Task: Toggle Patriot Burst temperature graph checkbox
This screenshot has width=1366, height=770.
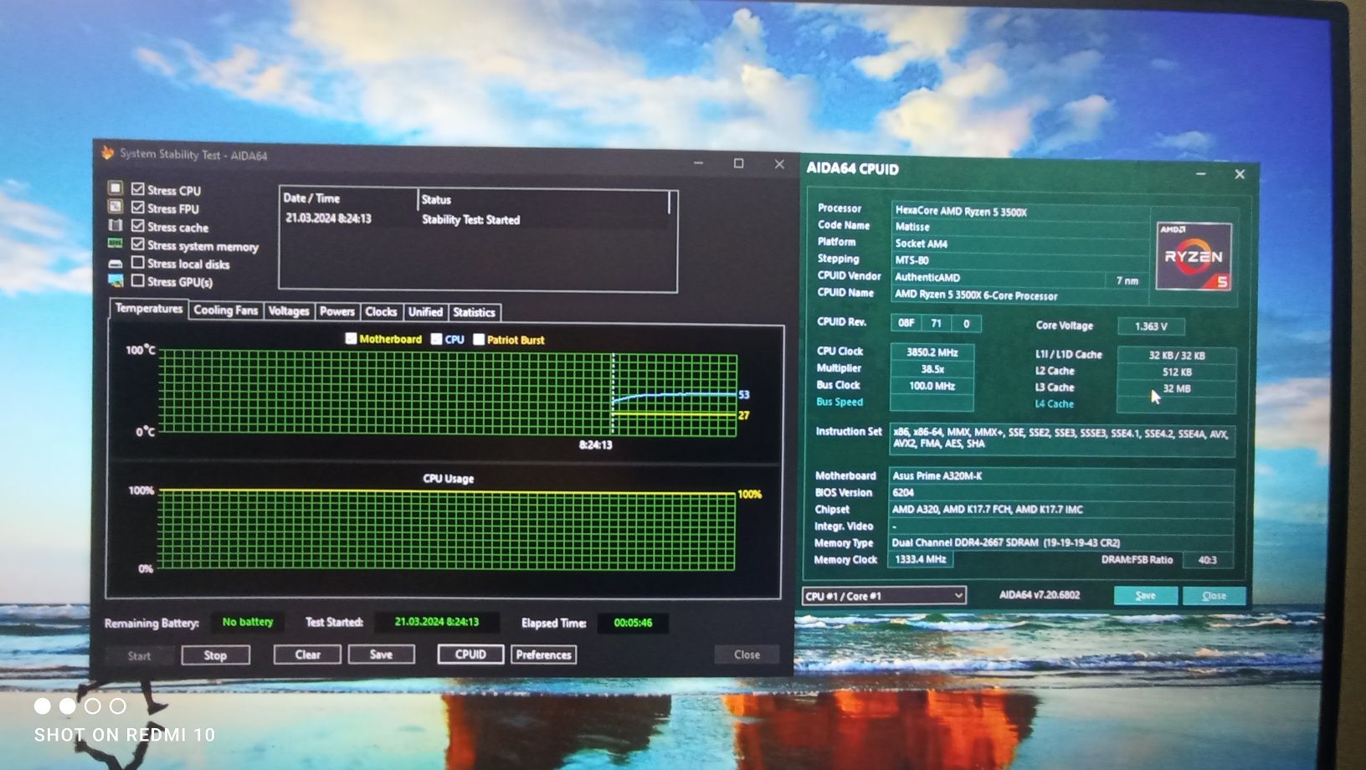Action: coord(479,339)
